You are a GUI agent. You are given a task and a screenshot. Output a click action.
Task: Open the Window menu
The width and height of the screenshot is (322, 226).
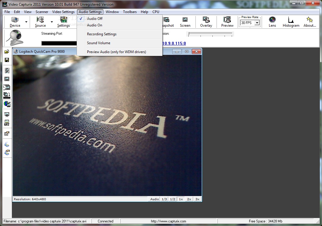click(112, 12)
